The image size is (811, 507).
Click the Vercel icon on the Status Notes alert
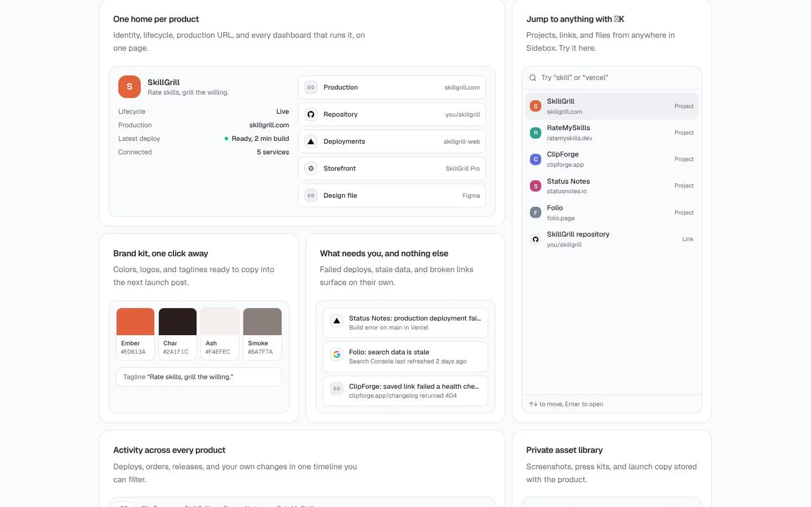click(337, 321)
